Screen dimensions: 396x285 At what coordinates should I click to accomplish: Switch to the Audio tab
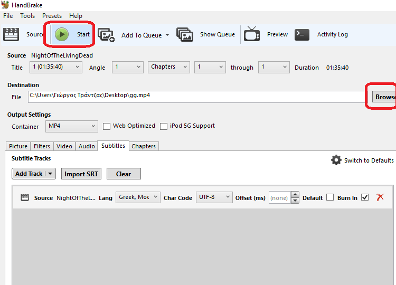point(87,146)
